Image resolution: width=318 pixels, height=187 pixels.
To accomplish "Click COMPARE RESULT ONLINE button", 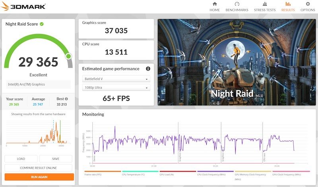I will pyautogui.click(x=38, y=168).
